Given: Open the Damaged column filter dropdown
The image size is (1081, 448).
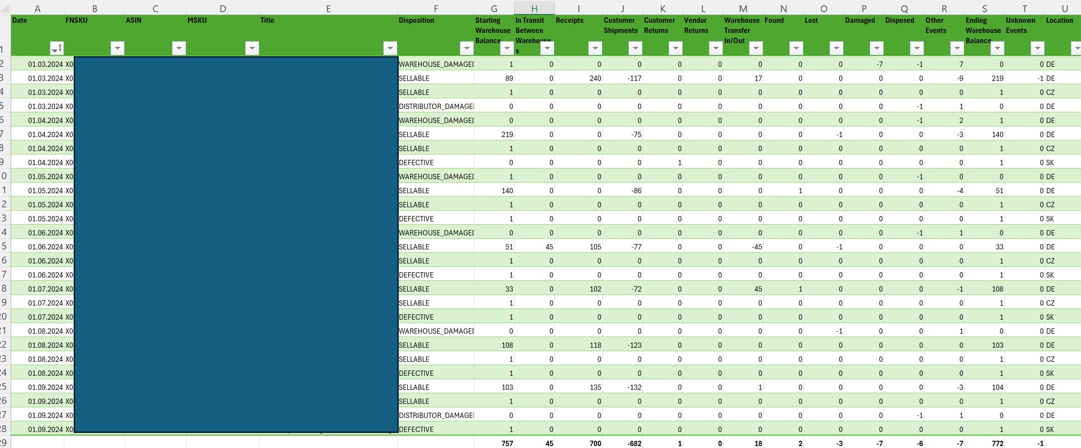Looking at the screenshot, I should tap(877, 48).
